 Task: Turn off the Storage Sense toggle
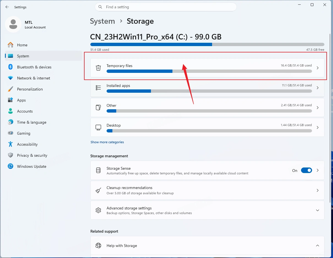[306, 171]
